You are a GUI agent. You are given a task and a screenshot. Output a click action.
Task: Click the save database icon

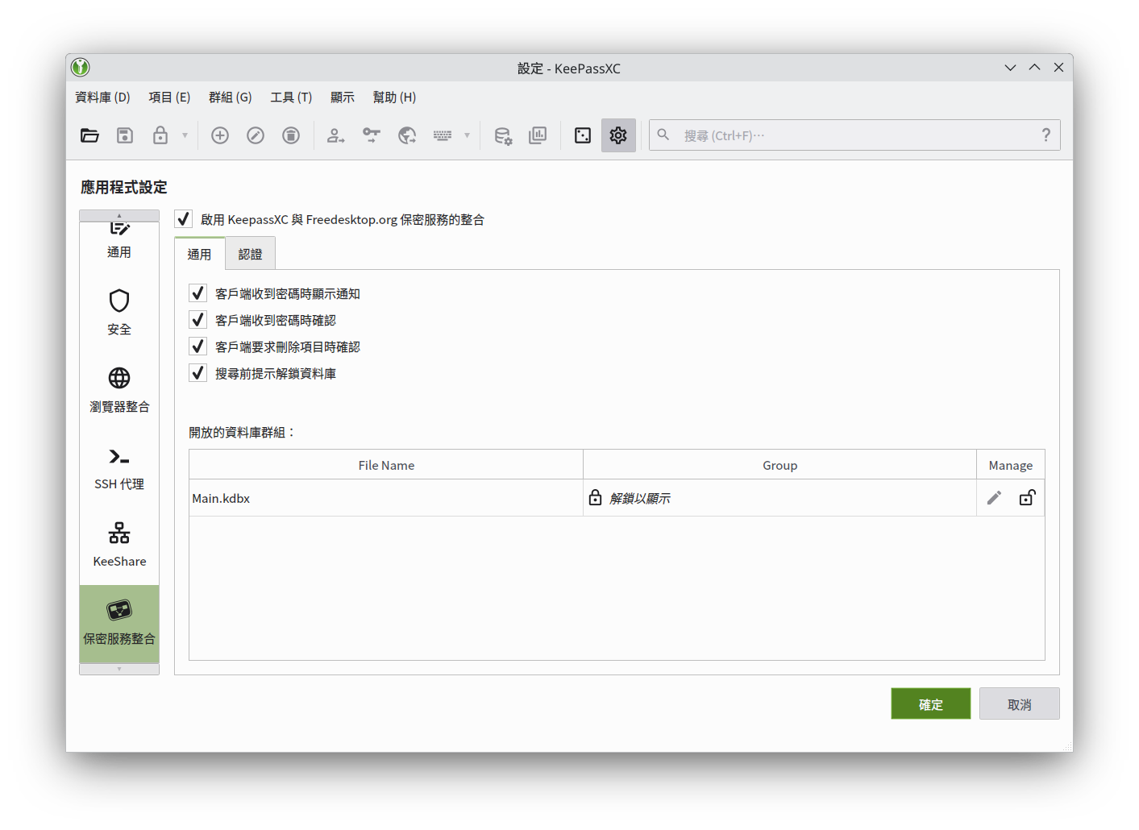pyautogui.click(x=125, y=135)
